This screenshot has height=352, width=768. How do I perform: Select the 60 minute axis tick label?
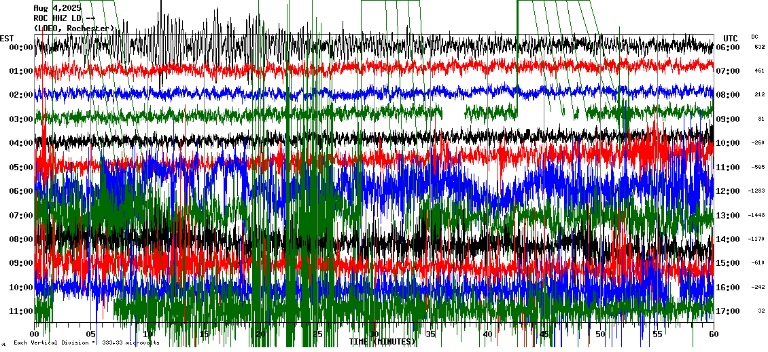click(713, 334)
